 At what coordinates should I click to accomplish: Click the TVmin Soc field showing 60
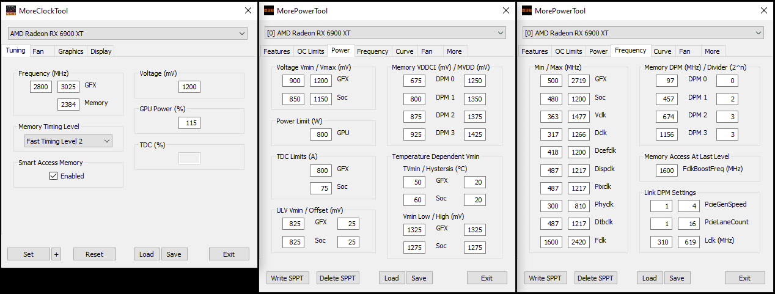[414, 200]
